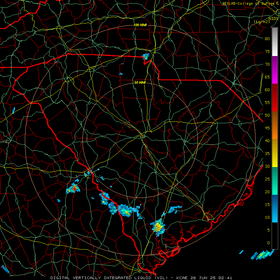
Task: Click the 20 value on the VIL scale
Action: 267,192
